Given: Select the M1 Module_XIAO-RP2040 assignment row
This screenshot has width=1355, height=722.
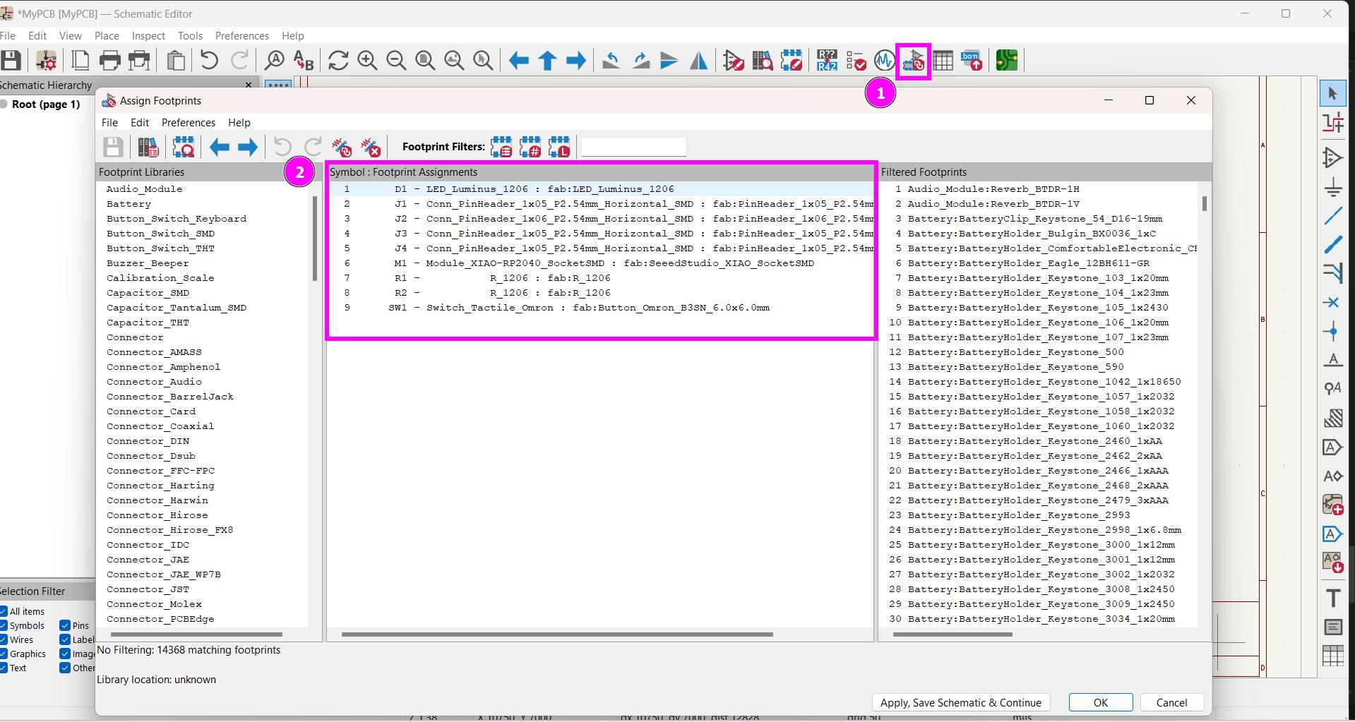Looking at the screenshot, I should tap(600, 263).
